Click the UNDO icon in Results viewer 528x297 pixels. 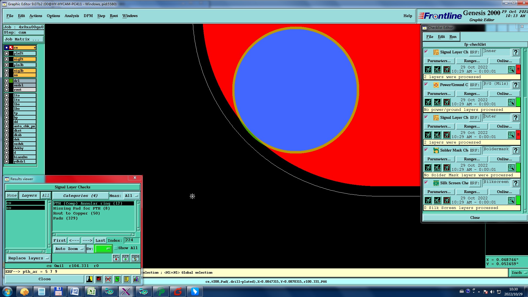click(135, 258)
